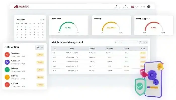Image resolution: width=176 pixels, height=100 pixels.
Task: Open the Bookmark icon in header
Action: click(125, 6)
